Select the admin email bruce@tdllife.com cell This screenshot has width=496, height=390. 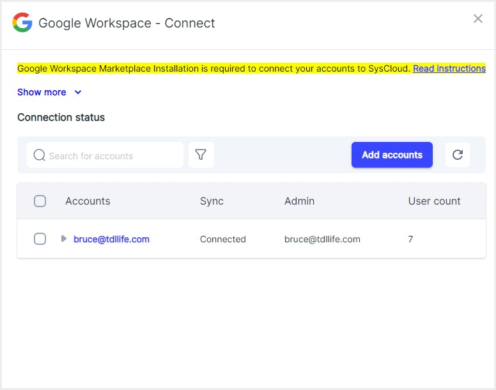(x=322, y=239)
